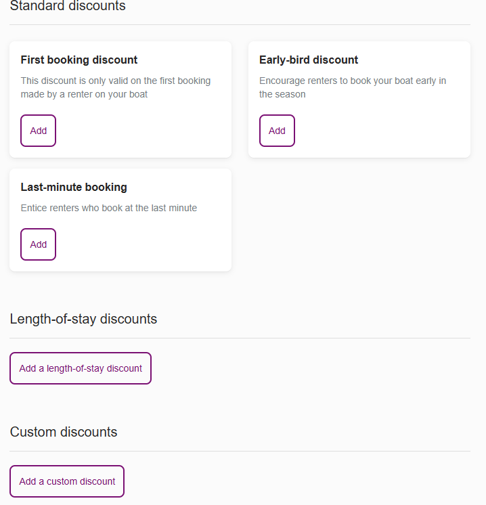This screenshot has width=486, height=505.
Task: Click the 'Entice renters' description text
Action: (109, 208)
